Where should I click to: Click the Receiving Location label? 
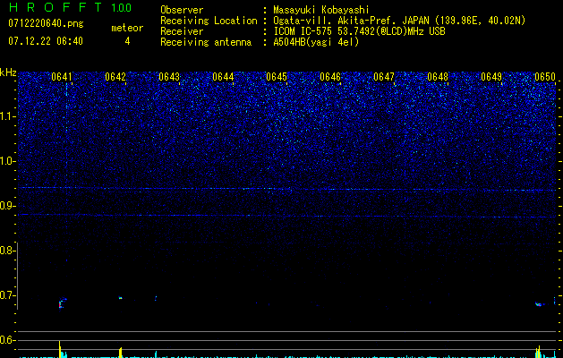(209, 21)
